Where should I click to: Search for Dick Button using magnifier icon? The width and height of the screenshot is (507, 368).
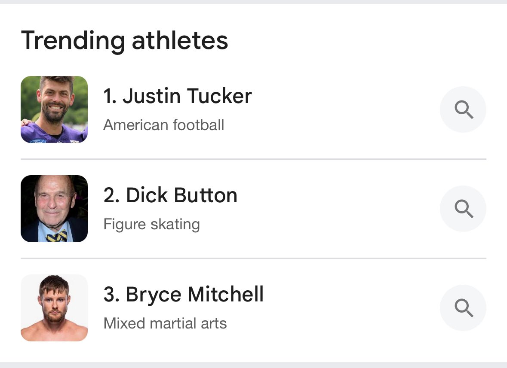point(463,209)
